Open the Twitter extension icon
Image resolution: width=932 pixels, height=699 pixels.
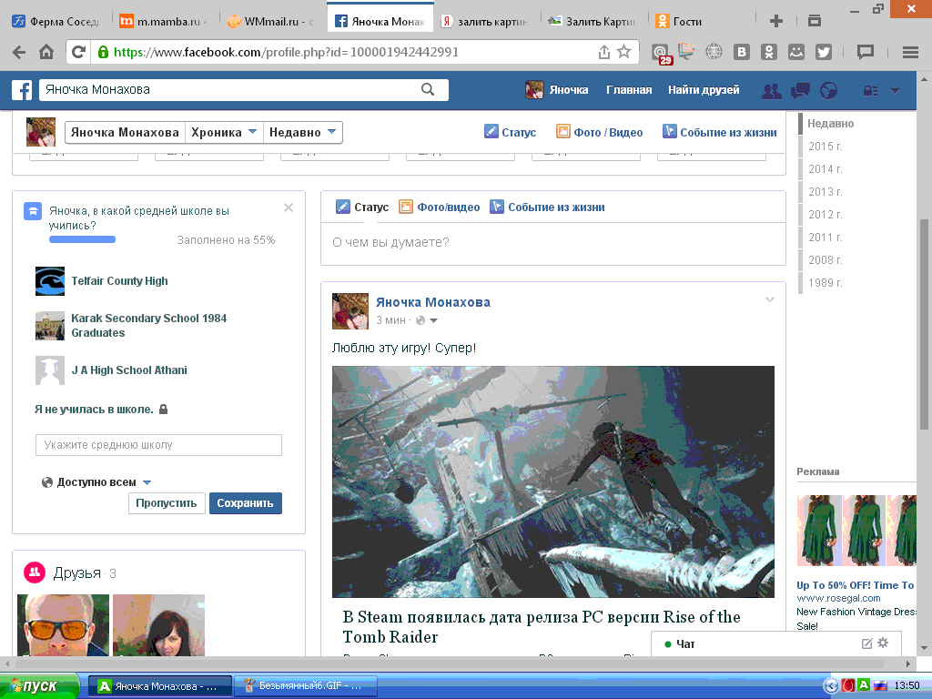(x=823, y=52)
